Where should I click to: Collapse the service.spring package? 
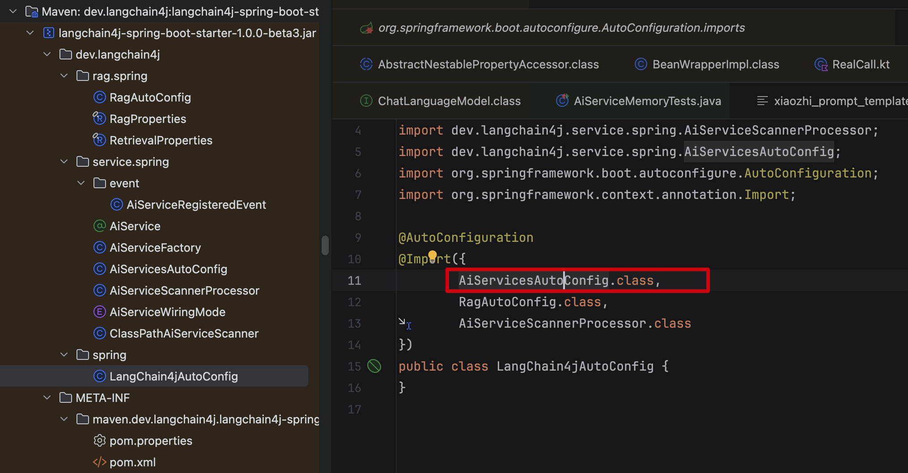(x=64, y=161)
